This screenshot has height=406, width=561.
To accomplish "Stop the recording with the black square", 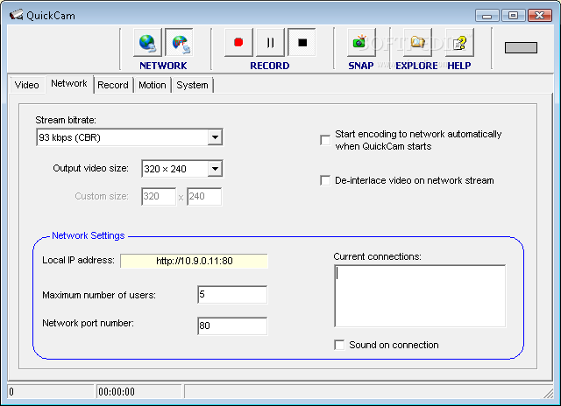I will pyautogui.click(x=302, y=43).
